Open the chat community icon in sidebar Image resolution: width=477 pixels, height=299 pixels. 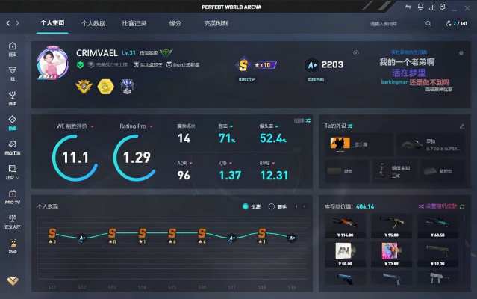[x=13, y=168]
